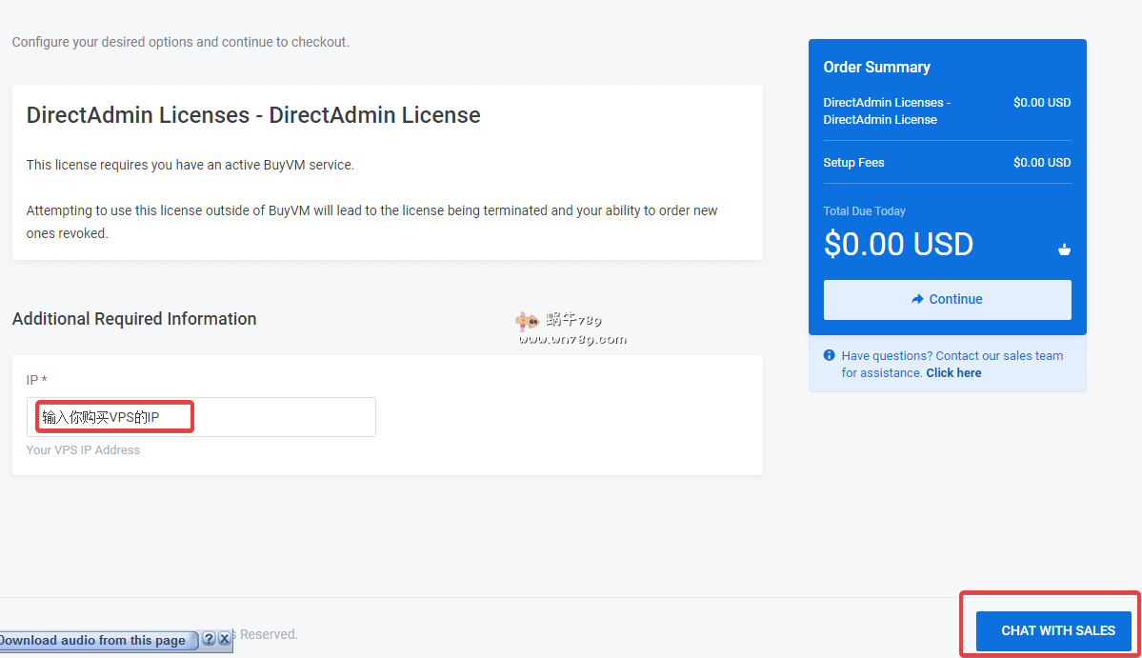Image resolution: width=1142 pixels, height=658 pixels.
Task: Select the 'Setup Fees' row
Action: tap(946, 162)
